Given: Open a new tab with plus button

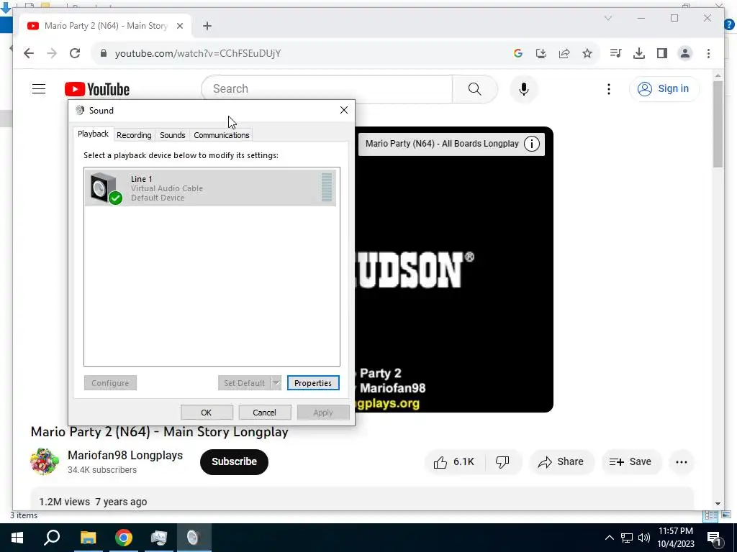Looking at the screenshot, I should [x=207, y=26].
